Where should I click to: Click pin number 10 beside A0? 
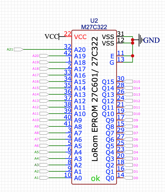[68, 175]
